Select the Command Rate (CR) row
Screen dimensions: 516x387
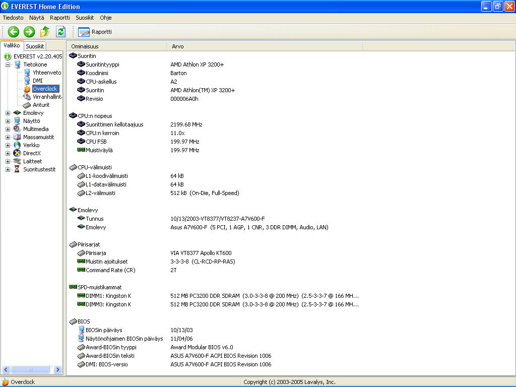pyautogui.click(x=291, y=270)
